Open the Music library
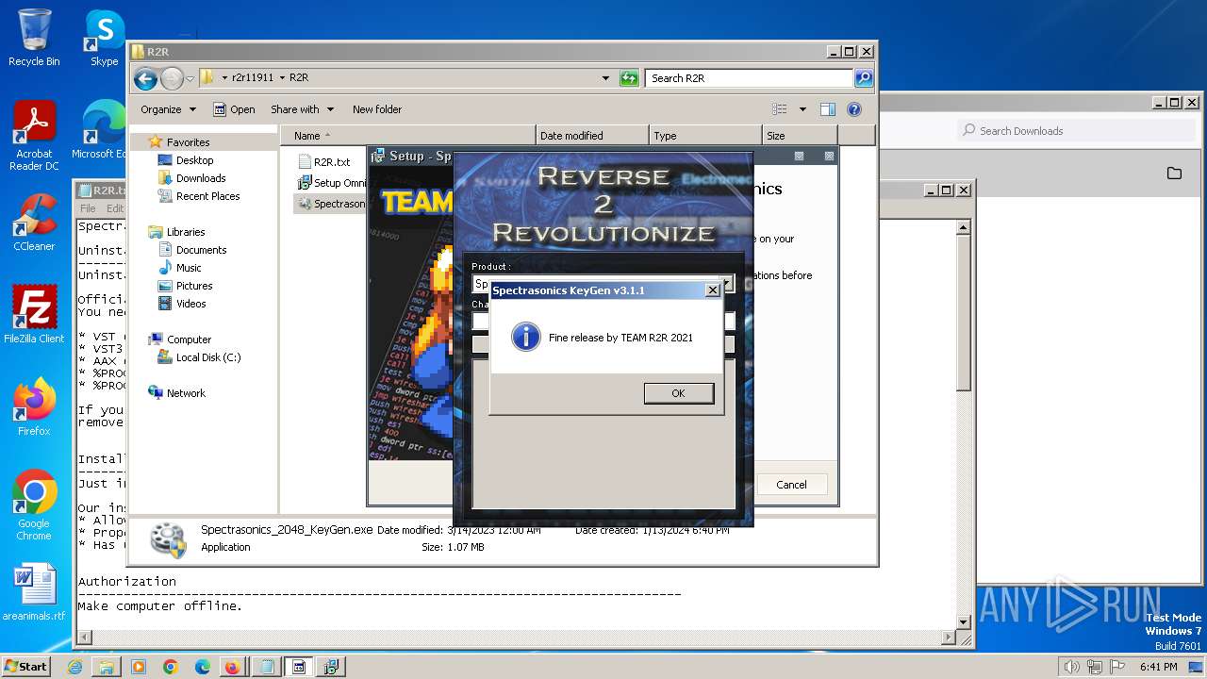This screenshot has width=1207, height=679. coord(189,268)
